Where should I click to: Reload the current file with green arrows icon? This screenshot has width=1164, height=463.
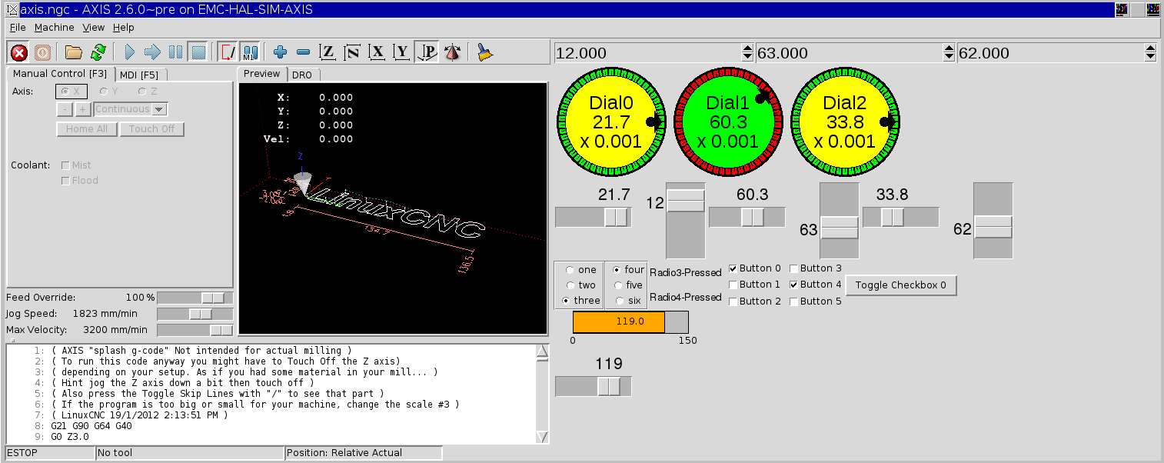coord(98,52)
